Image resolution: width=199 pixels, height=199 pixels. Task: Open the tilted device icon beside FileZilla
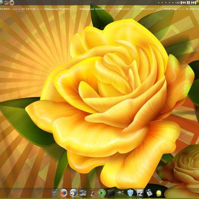pos(149,193)
